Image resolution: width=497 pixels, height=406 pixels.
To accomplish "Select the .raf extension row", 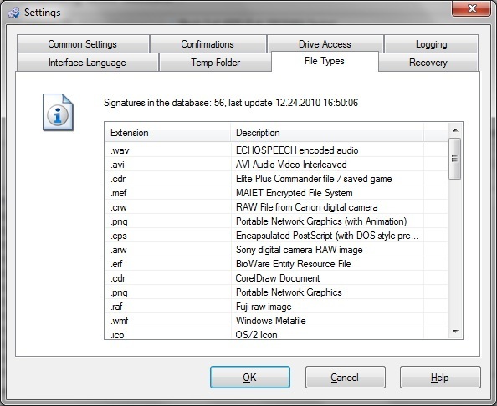I will [x=276, y=307].
